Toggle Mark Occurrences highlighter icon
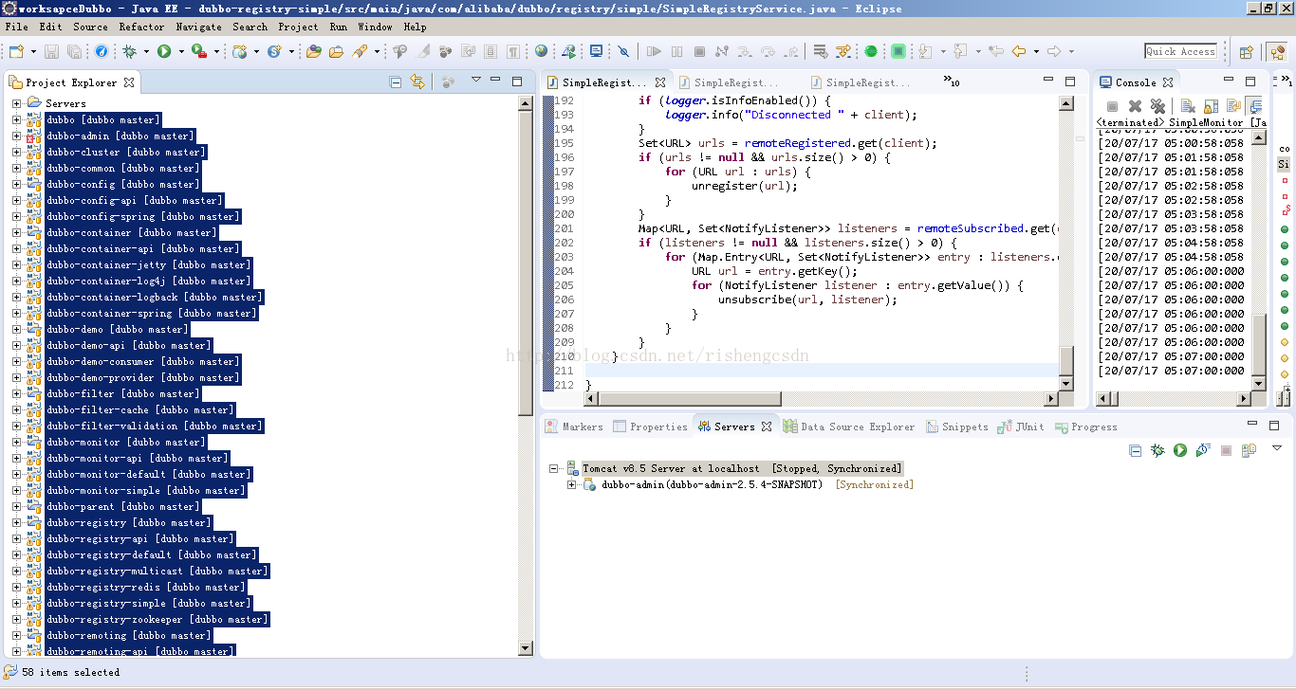 pos(425,51)
